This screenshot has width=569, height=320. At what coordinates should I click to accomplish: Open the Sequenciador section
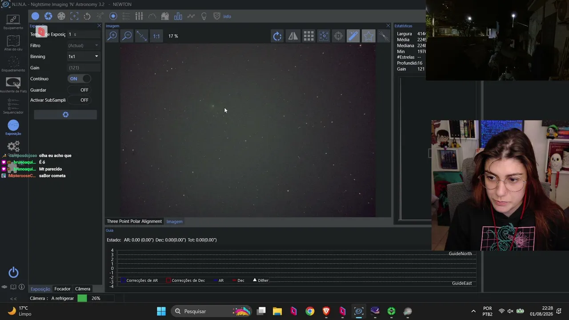(x=13, y=106)
